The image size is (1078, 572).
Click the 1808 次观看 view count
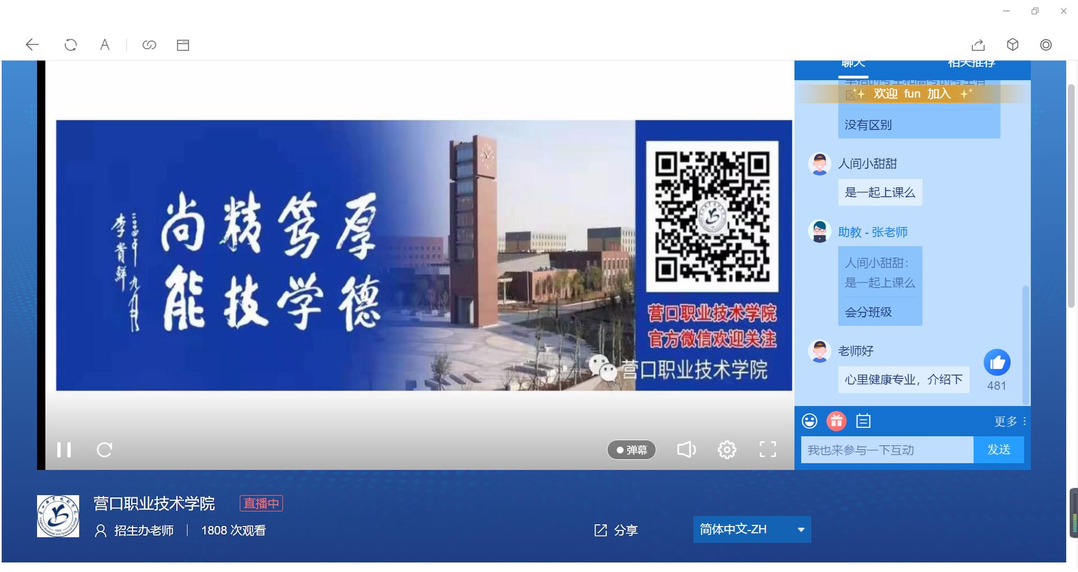coord(234,531)
